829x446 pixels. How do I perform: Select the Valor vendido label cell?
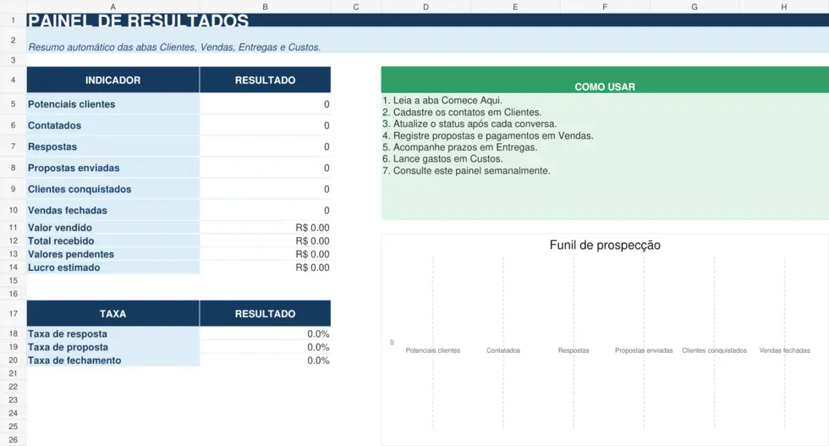tap(113, 228)
